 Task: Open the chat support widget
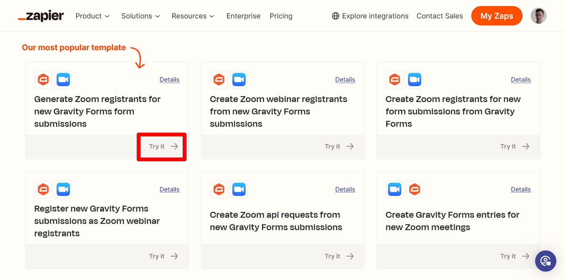point(545,261)
